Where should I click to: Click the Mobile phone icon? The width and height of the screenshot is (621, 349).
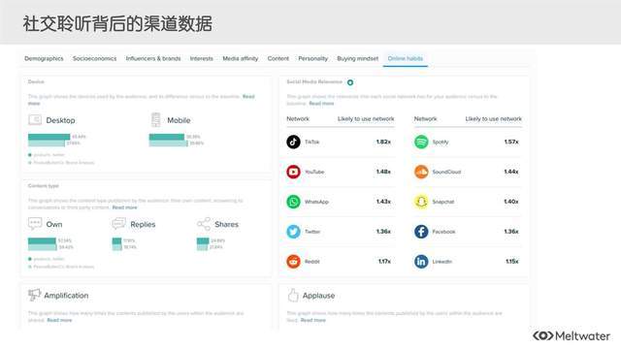tap(155, 119)
